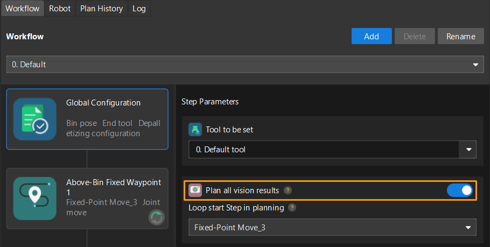490x247 pixels.
Task: Open the Fixed-Point Move_3 loop start dropdown
Action: point(332,227)
